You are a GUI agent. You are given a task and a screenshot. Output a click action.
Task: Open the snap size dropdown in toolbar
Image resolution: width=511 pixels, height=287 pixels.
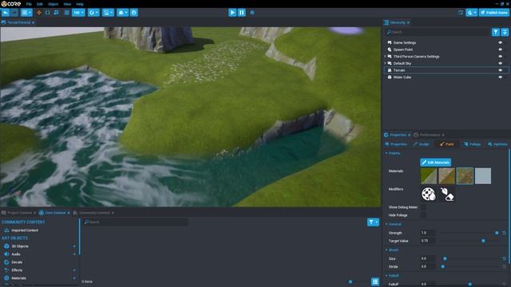coord(78,13)
